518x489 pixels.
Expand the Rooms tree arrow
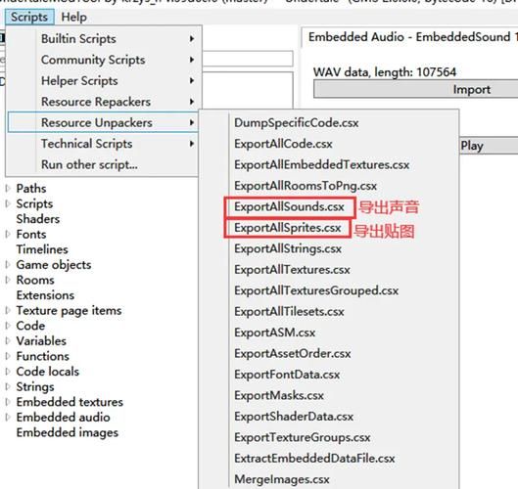tap(8, 280)
